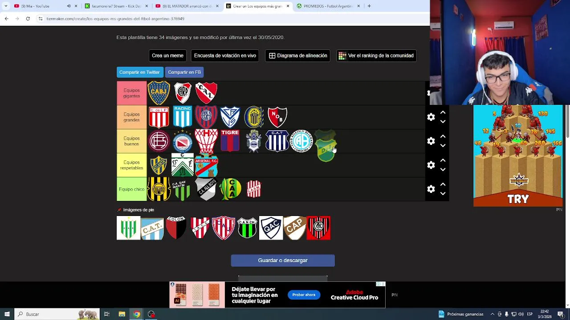Click Probar ahora in Adobe ad

pyautogui.click(x=304, y=295)
